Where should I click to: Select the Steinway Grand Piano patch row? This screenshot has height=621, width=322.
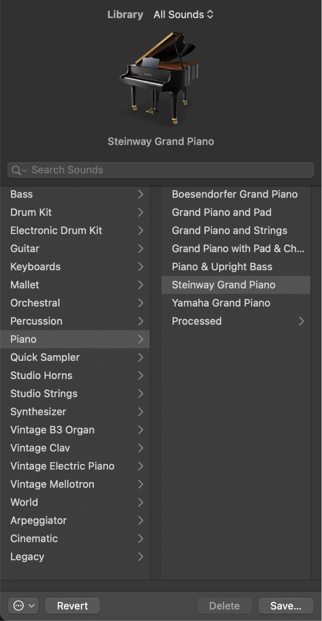pyautogui.click(x=236, y=285)
